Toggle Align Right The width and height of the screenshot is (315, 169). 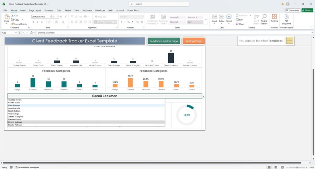click(81, 22)
